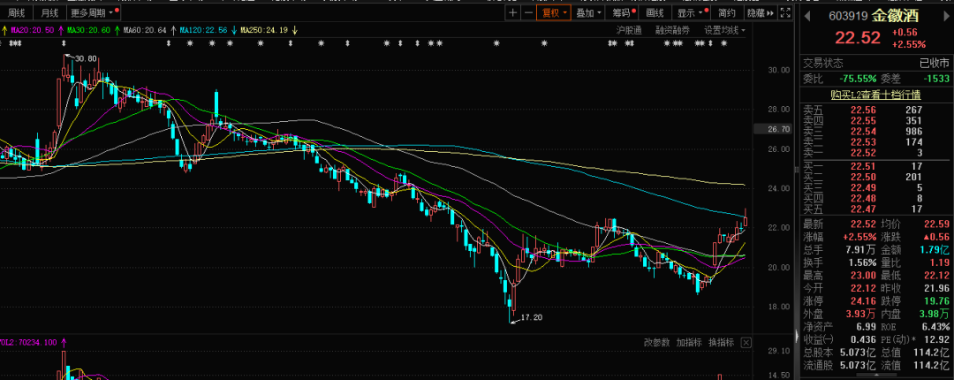The width and height of the screenshot is (954, 380).
Task: Click the current price 22.52 headline
Action: point(857,38)
